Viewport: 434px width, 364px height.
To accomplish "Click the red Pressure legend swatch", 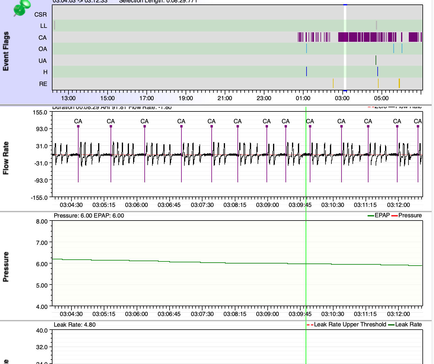I will 394,216.
